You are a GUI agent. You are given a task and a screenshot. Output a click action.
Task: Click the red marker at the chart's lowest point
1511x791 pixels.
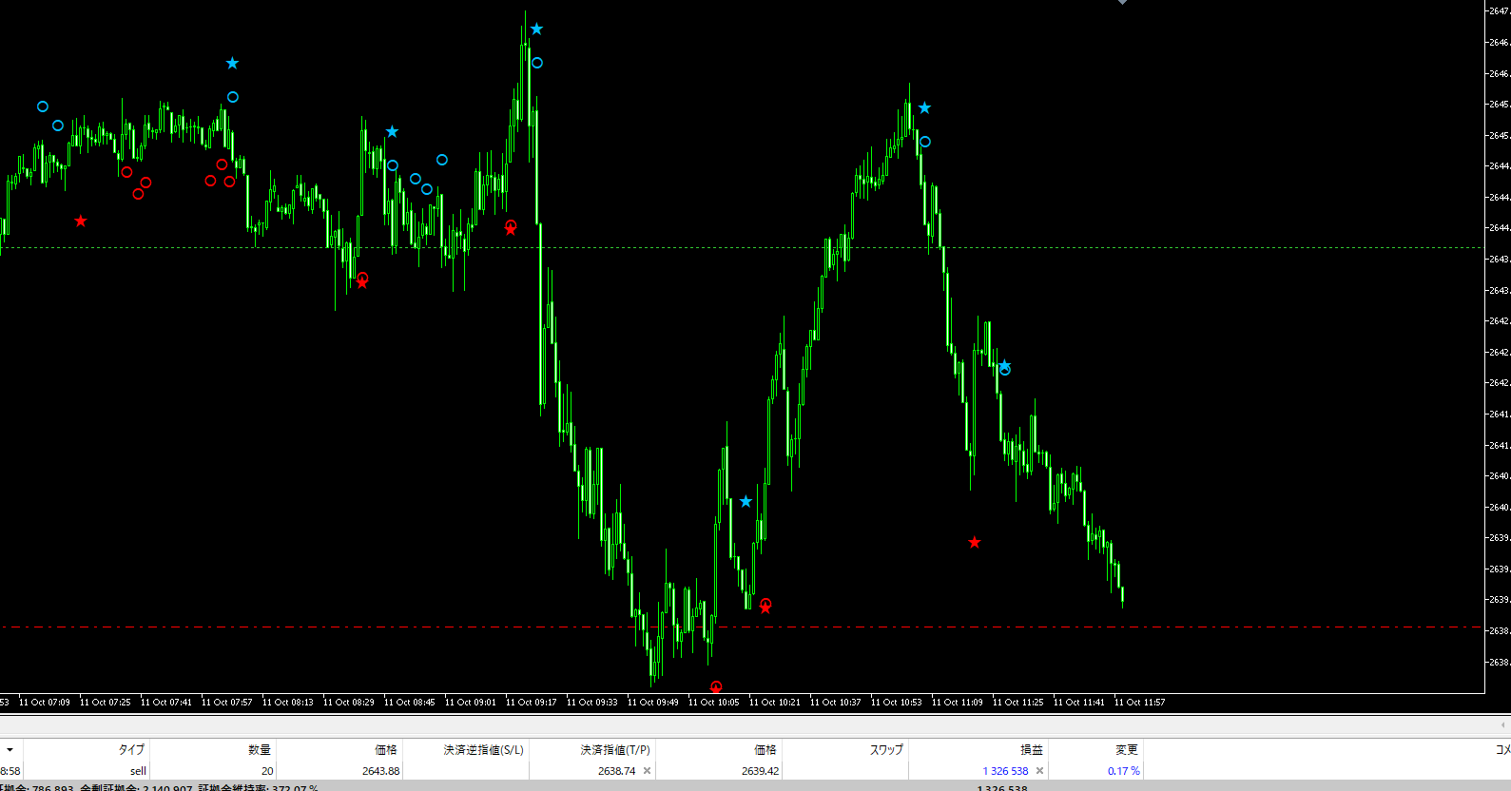tap(716, 686)
